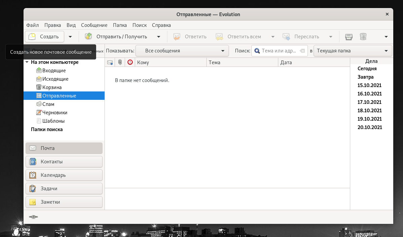Open the Создать dropdown arrow
The image size is (403, 237).
click(x=70, y=37)
